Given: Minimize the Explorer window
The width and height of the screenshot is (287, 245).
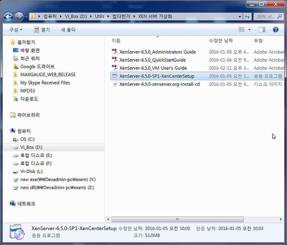Looking at the screenshot, I should (x=252, y=4).
